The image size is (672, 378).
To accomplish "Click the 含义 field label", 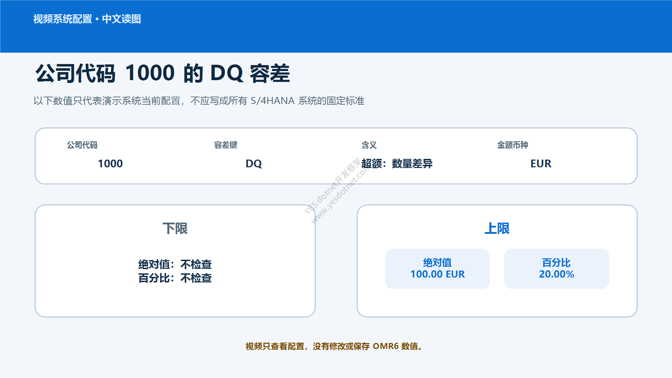I will 369,145.
